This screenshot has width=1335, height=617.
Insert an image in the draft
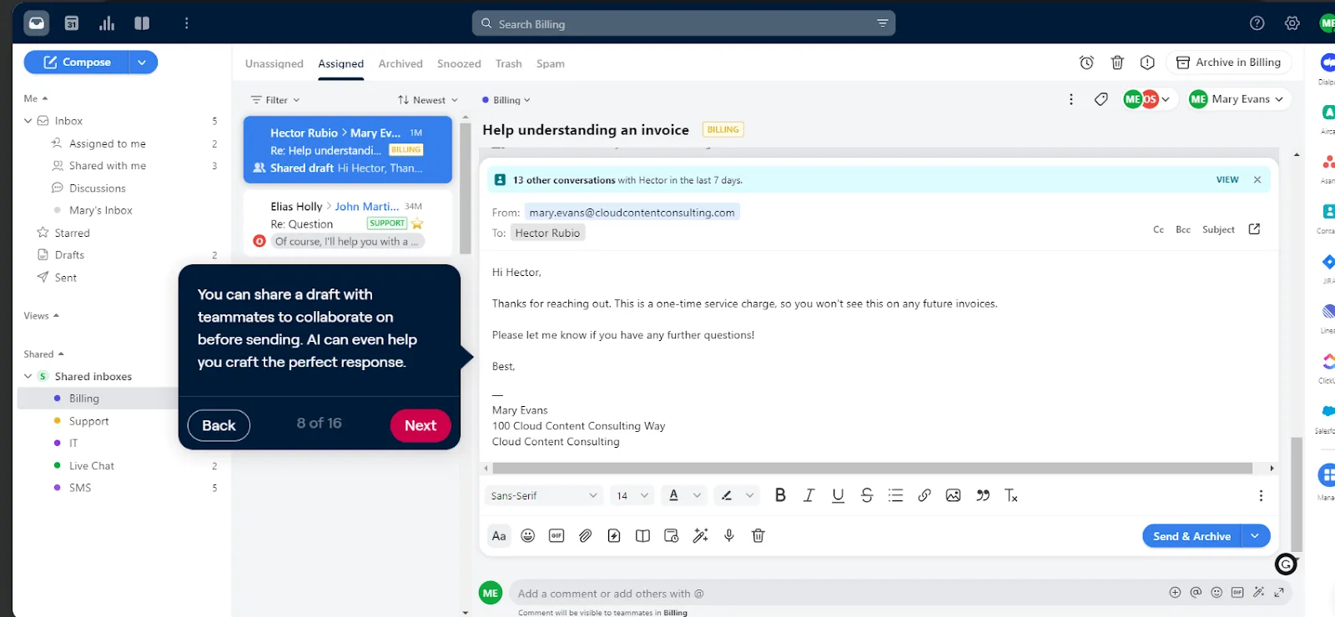[x=953, y=495]
